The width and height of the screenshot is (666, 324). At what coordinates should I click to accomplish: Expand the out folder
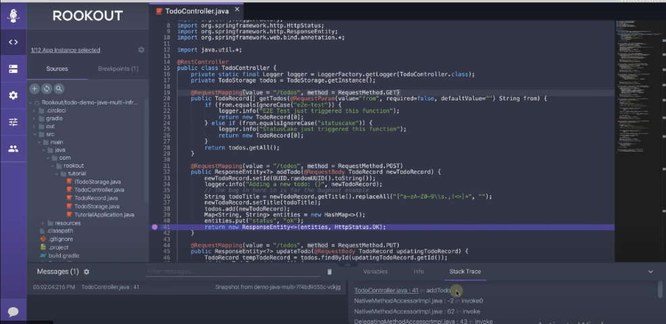tap(34, 126)
